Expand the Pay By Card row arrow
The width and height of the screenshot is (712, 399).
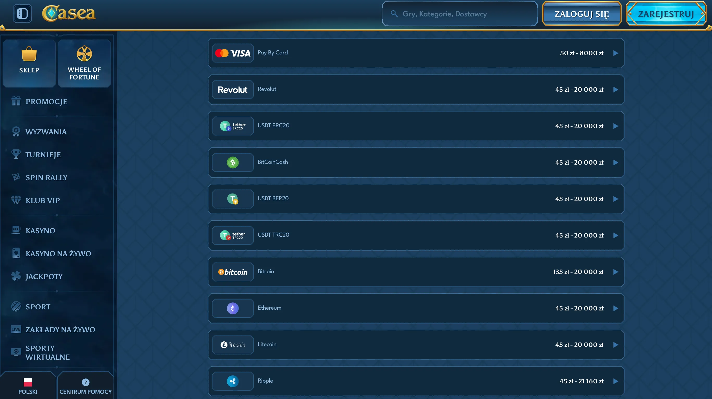(616, 53)
